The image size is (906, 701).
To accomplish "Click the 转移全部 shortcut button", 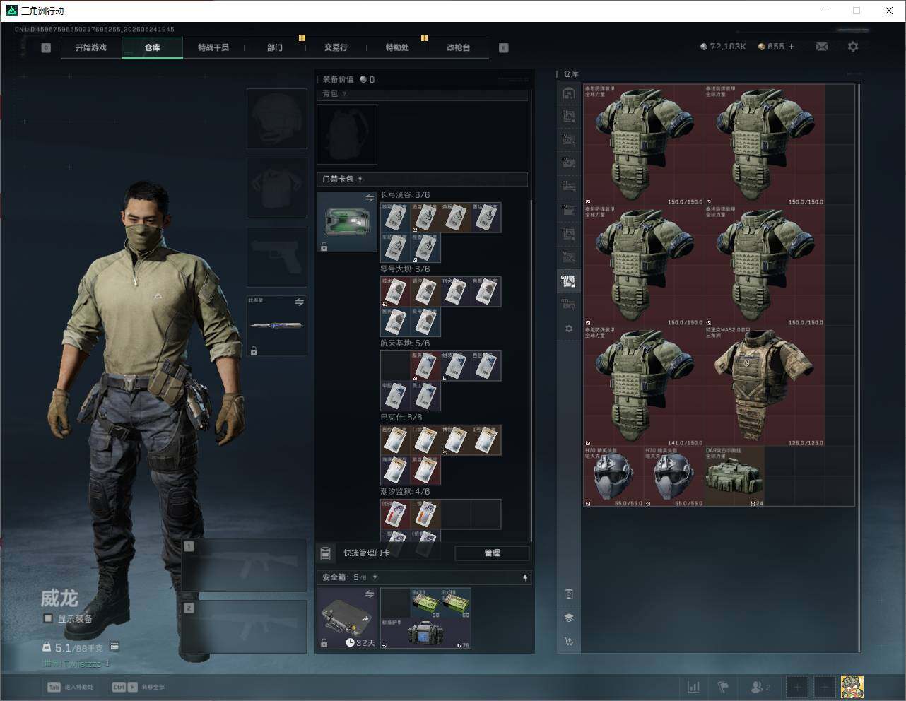I will (x=139, y=687).
